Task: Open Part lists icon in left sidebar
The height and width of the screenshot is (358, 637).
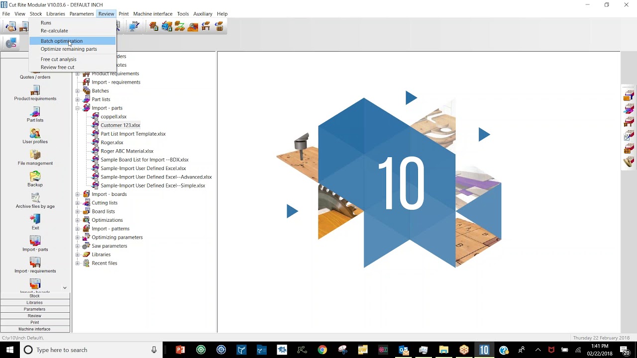Action: [x=35, y=111]
